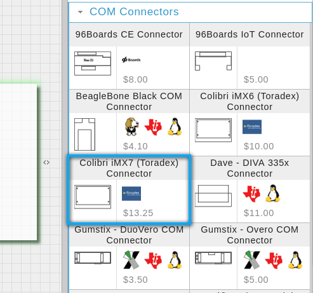Click the Colibri iMX7 (Toradex) Connector title
The width and height of the screenshot is (313, 293).
(x=129, y=168)
